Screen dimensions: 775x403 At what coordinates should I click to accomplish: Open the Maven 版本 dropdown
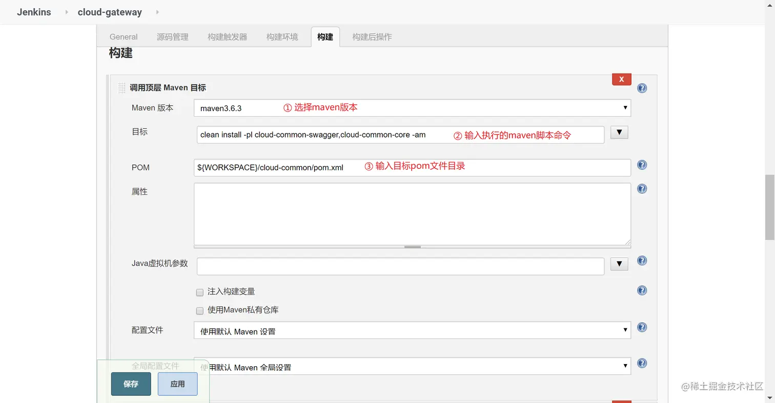(412, 108)
